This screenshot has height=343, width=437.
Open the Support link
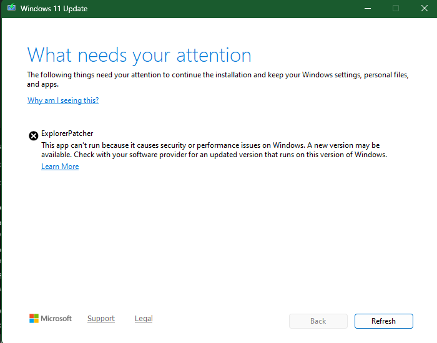(x=101, y=318)
